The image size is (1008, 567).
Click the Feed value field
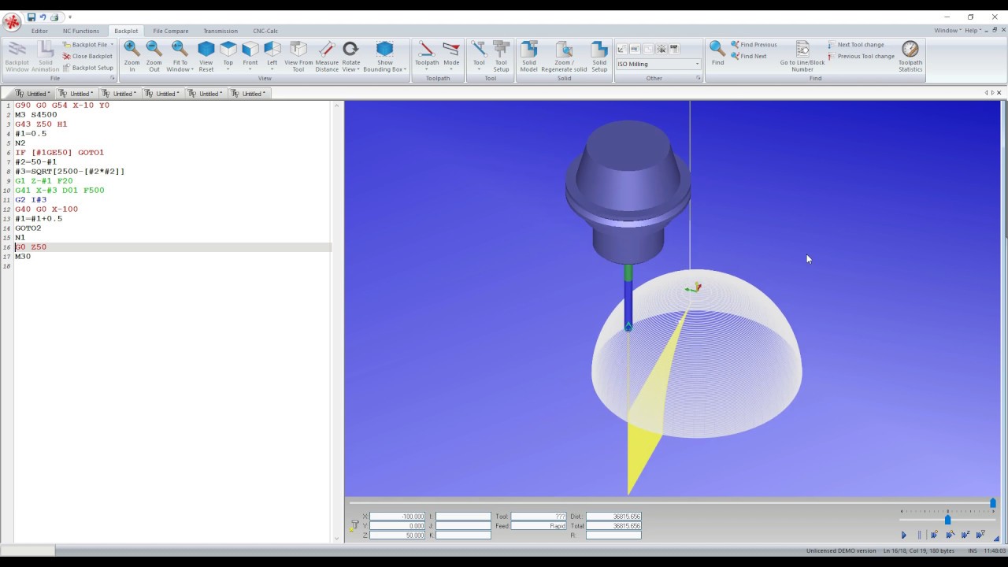click(x=538, y=526)
